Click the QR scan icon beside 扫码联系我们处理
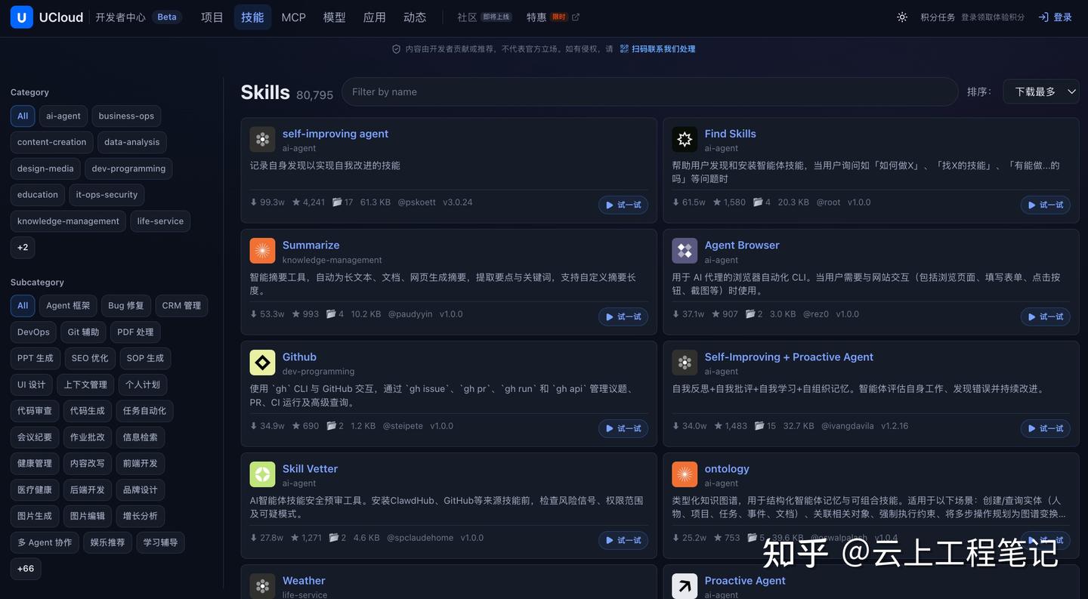Viewport: 1088px width, 599px height. click(x=624, y=49)
